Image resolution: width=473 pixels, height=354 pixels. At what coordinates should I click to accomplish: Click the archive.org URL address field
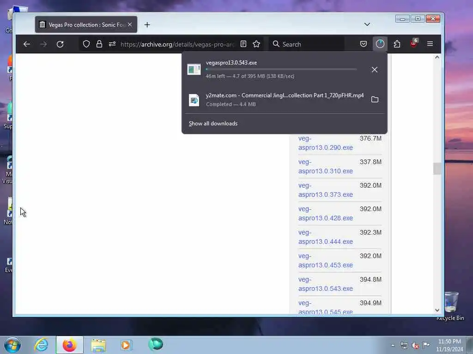[x=177, y=44]
